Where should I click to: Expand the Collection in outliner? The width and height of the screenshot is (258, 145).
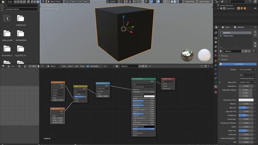pyautogui.click(x=218, y=8)
